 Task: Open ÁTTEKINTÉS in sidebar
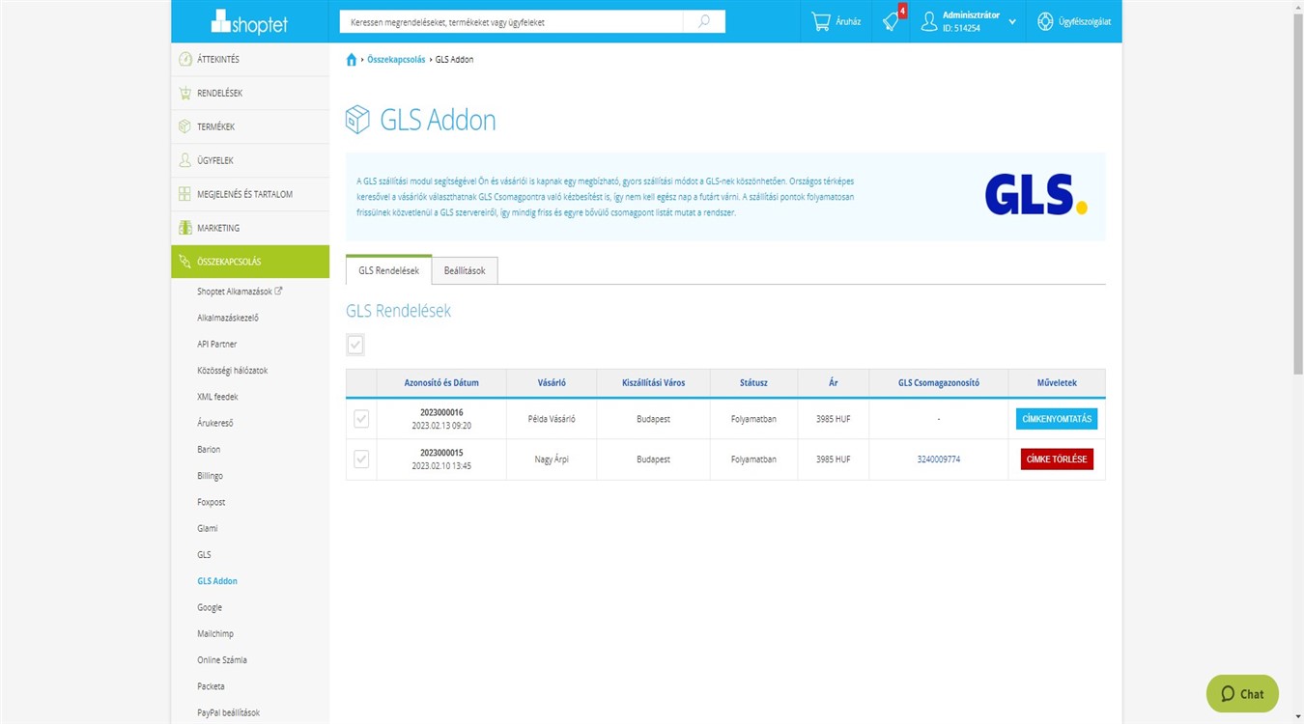[250, 59]
